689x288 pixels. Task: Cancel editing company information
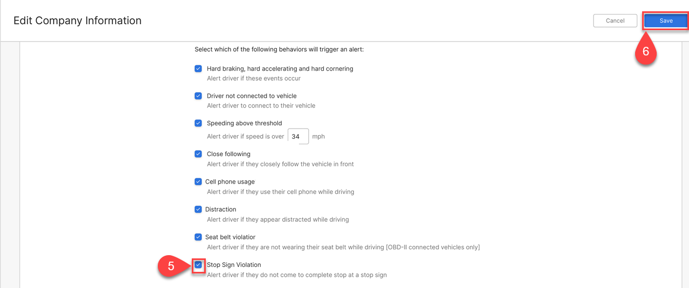tap(615, 20)
